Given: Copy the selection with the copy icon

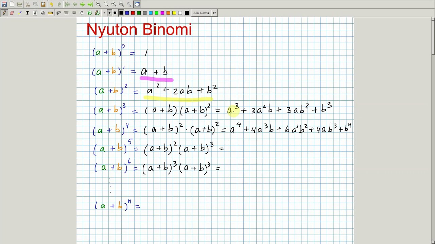Looking at the screenshot, I should [35, 4].
